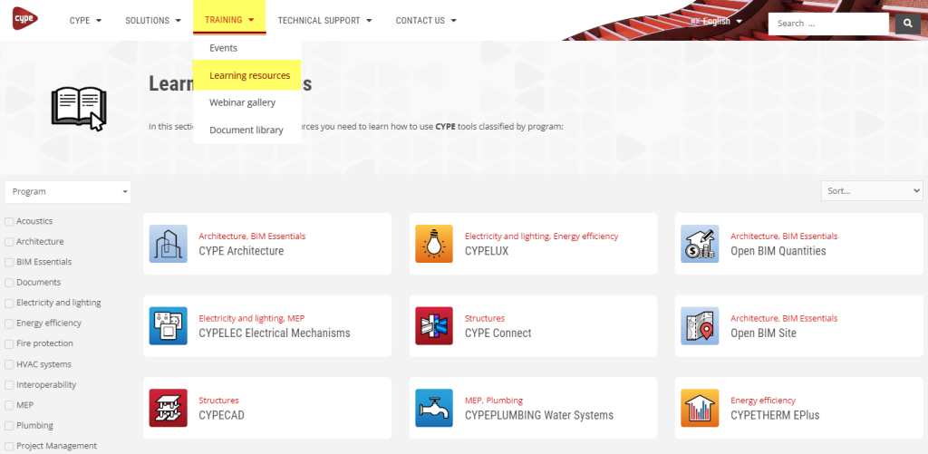Open the CYPE Architecture program icon
This screenshot has width=928, height=454.
click(x=168, y=244)
